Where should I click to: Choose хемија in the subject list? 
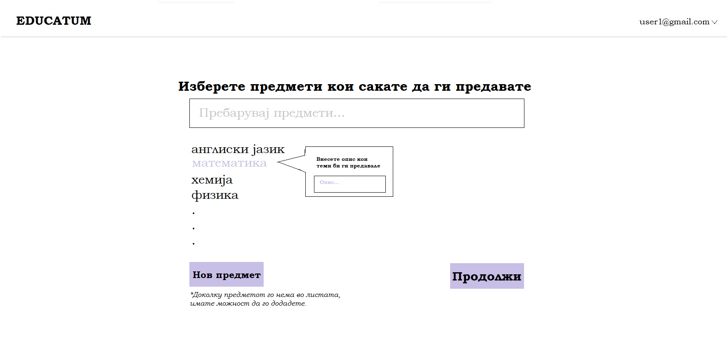point(212,180)
